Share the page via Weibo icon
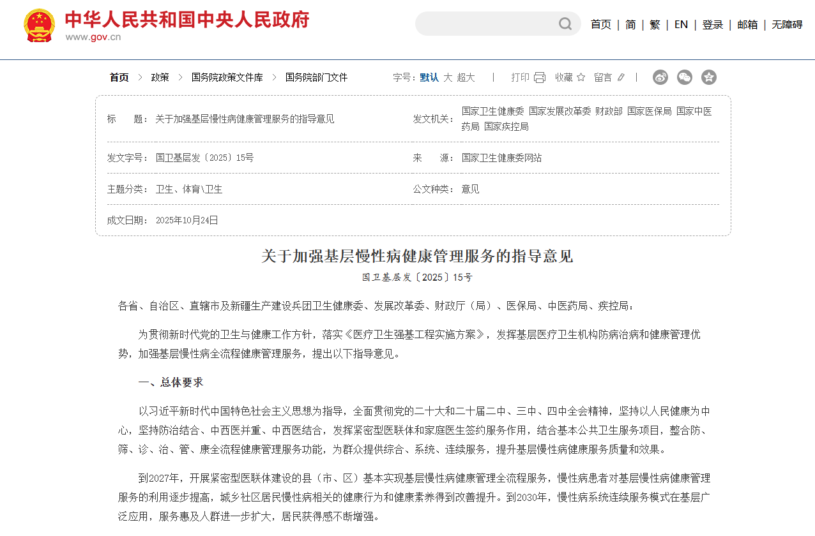 click(660, 77)
